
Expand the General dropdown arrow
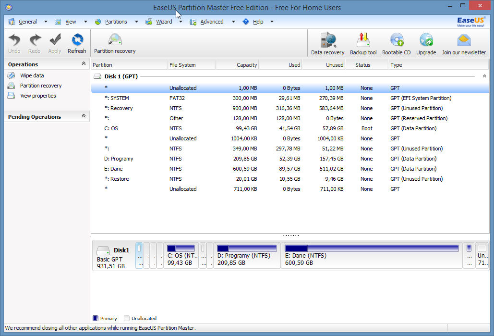[46, 22]
